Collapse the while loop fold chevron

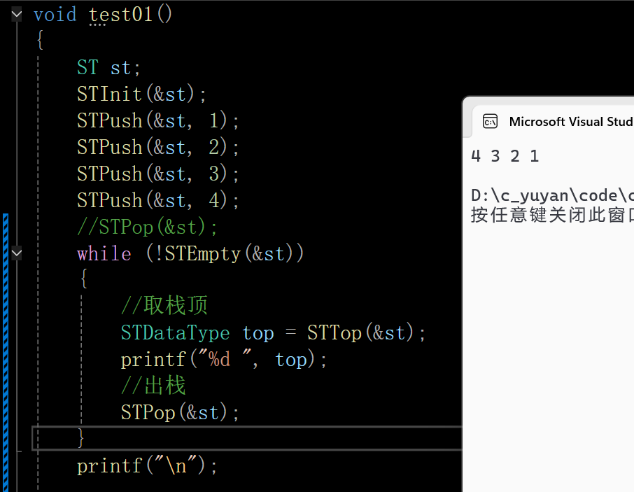[17, 253]
